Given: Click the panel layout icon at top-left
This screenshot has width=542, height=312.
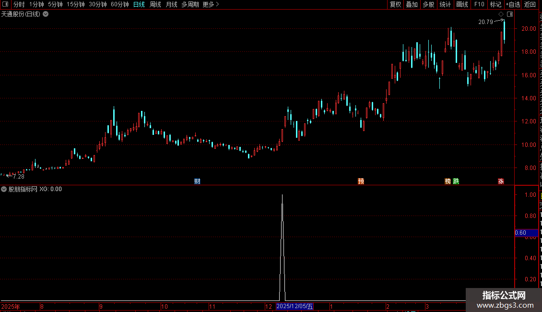Looking at the screenshot, I should coord(5,4).
